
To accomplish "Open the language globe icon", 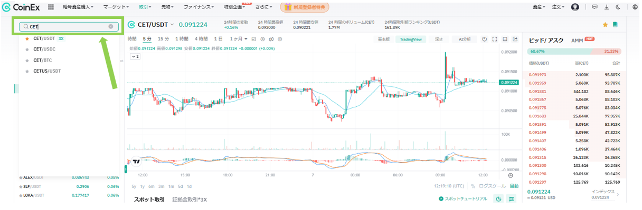I will 635,7.
